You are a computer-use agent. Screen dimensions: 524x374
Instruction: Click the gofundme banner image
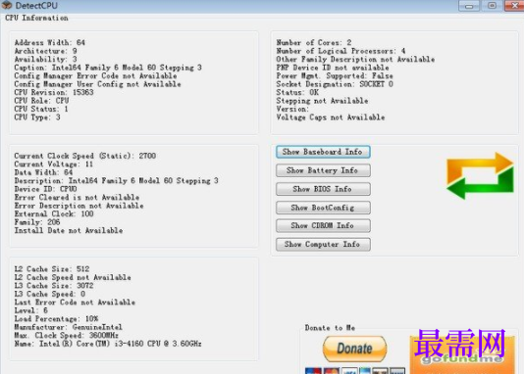point(462,355)
